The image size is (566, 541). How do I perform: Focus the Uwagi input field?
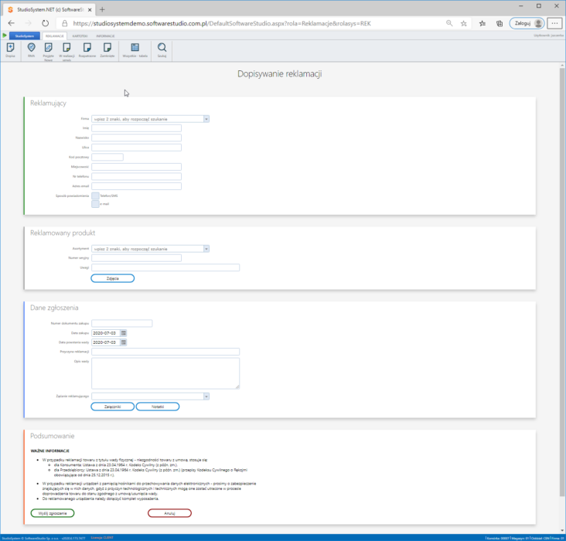coord(165,267)
